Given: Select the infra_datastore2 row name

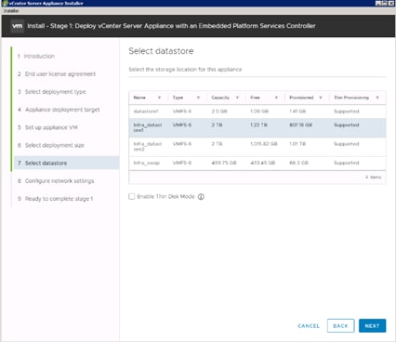Looking at the screenshot, I should pyautogui.click(x=148, y=147).
